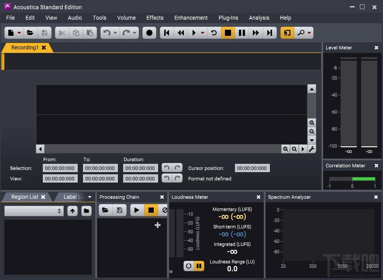The height and width of the screenshot is (280, 383).
Task: Open the New file dropdown arrow
Action: [19, 33]
